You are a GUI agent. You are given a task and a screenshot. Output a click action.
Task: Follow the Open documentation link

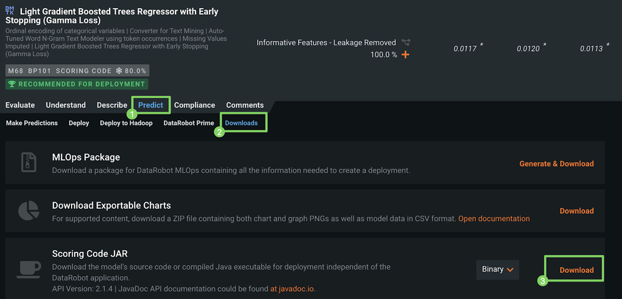point(494,219)
